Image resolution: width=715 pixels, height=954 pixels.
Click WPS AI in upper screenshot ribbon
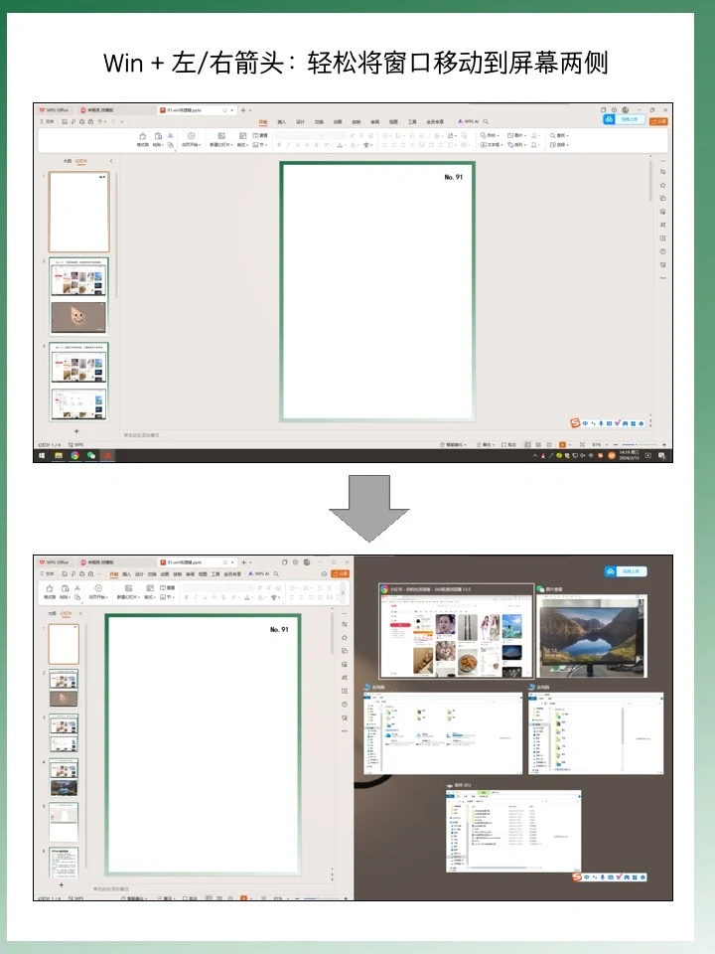coord(469,121)
